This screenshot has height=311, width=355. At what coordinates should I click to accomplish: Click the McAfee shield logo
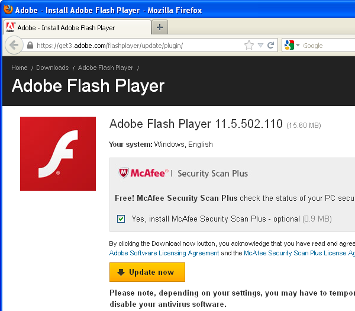tap(124, 173)
